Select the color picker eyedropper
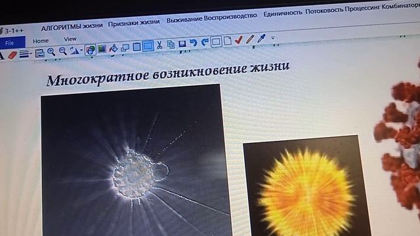 pos(261,38)
